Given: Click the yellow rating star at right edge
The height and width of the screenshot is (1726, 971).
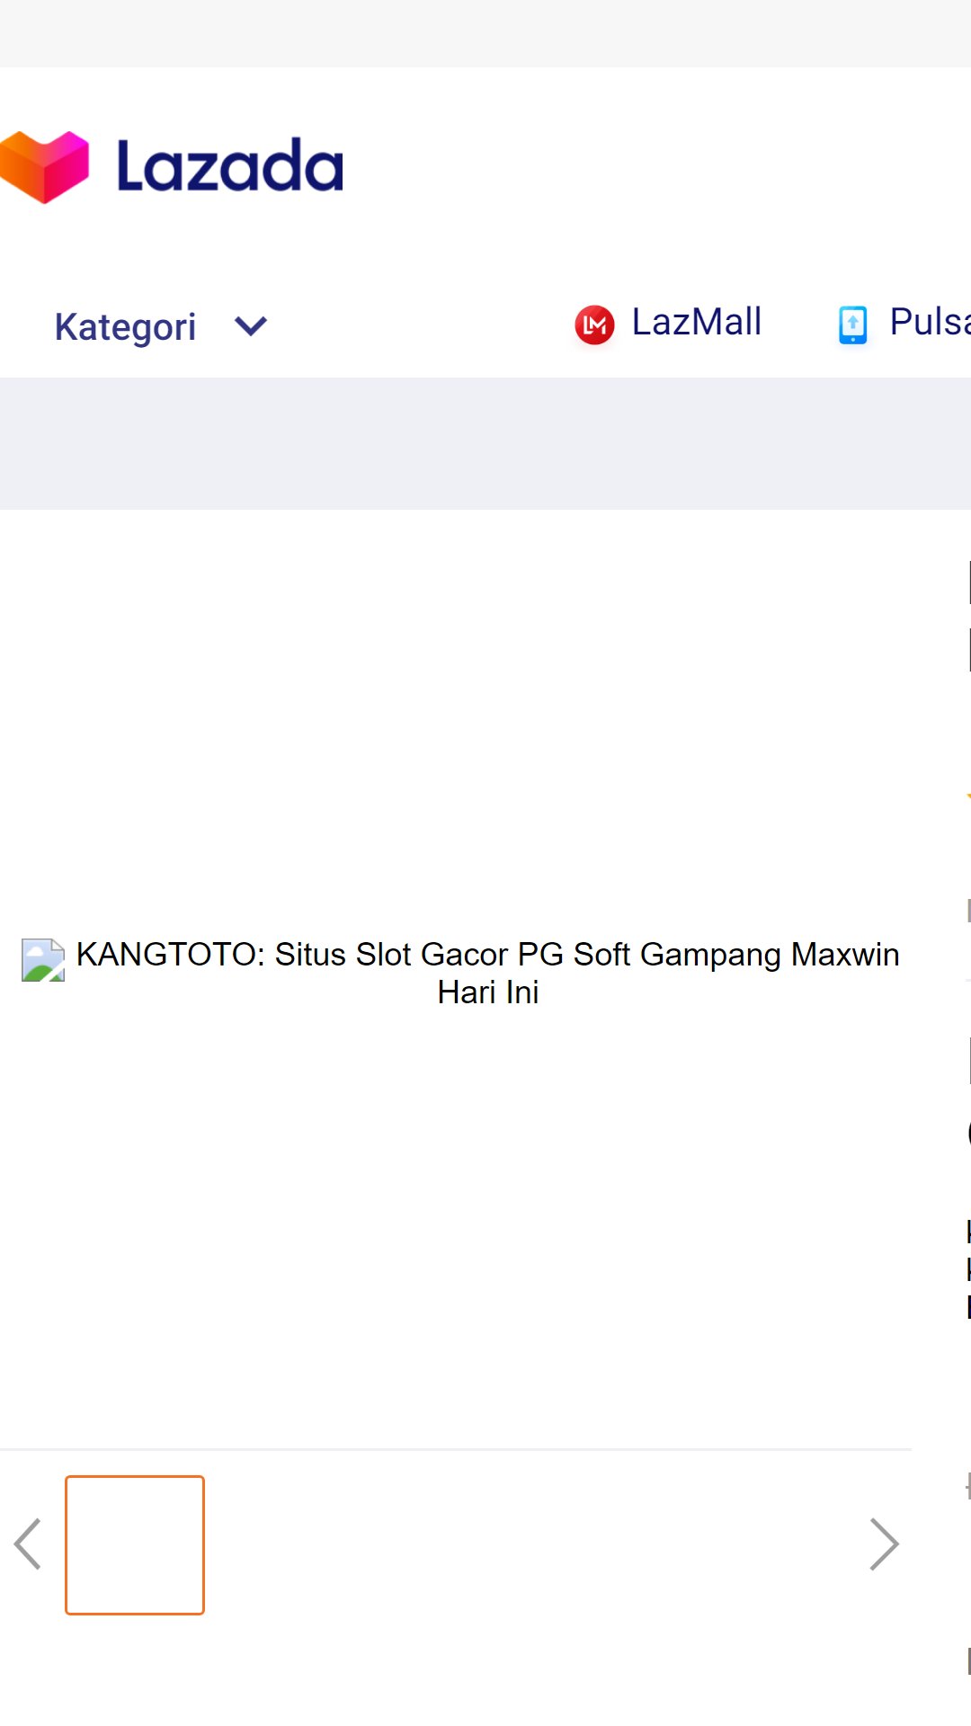Looking at the screenshot, I should tap(967, 796).
